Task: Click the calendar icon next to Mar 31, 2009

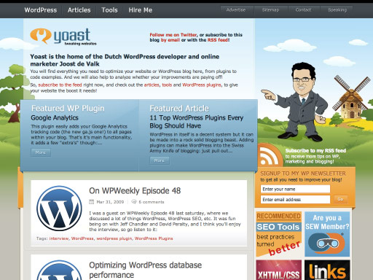Action: pyautogui.click(x=92, y=202)
